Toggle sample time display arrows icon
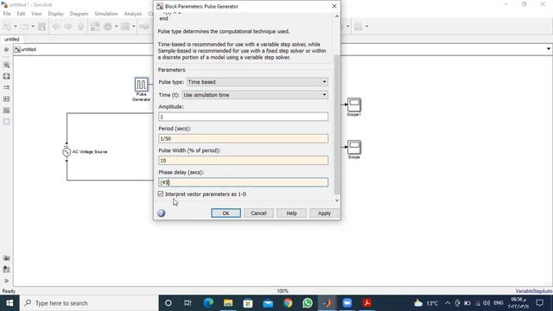The height and width of the screenshot is (311, 553). [x=6, y=87]
